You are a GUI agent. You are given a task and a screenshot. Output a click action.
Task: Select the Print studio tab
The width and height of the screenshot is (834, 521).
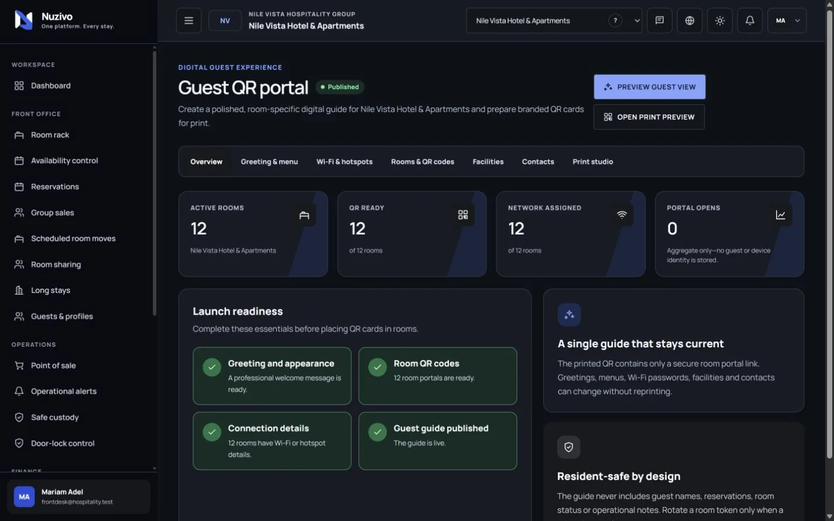(x=593, y=161)
